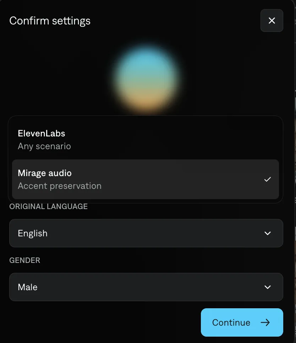Click the checkmark confirming accent preservation
The width and height of the screenshot is (296, 343).
coord(268,180)
